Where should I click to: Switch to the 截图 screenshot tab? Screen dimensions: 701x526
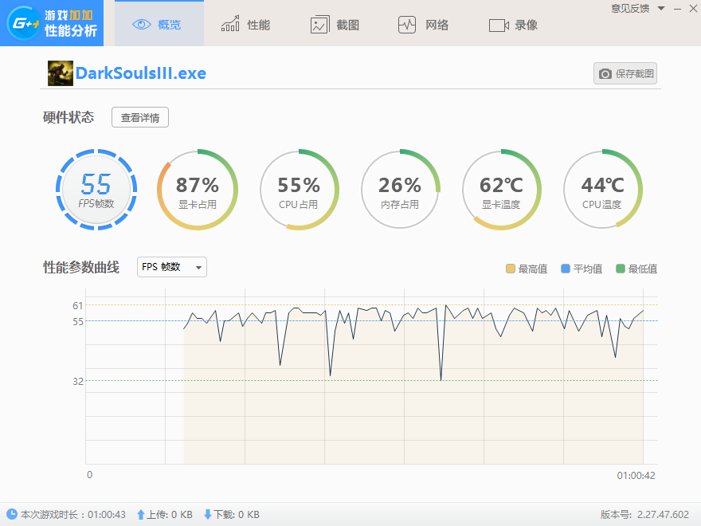335,25
